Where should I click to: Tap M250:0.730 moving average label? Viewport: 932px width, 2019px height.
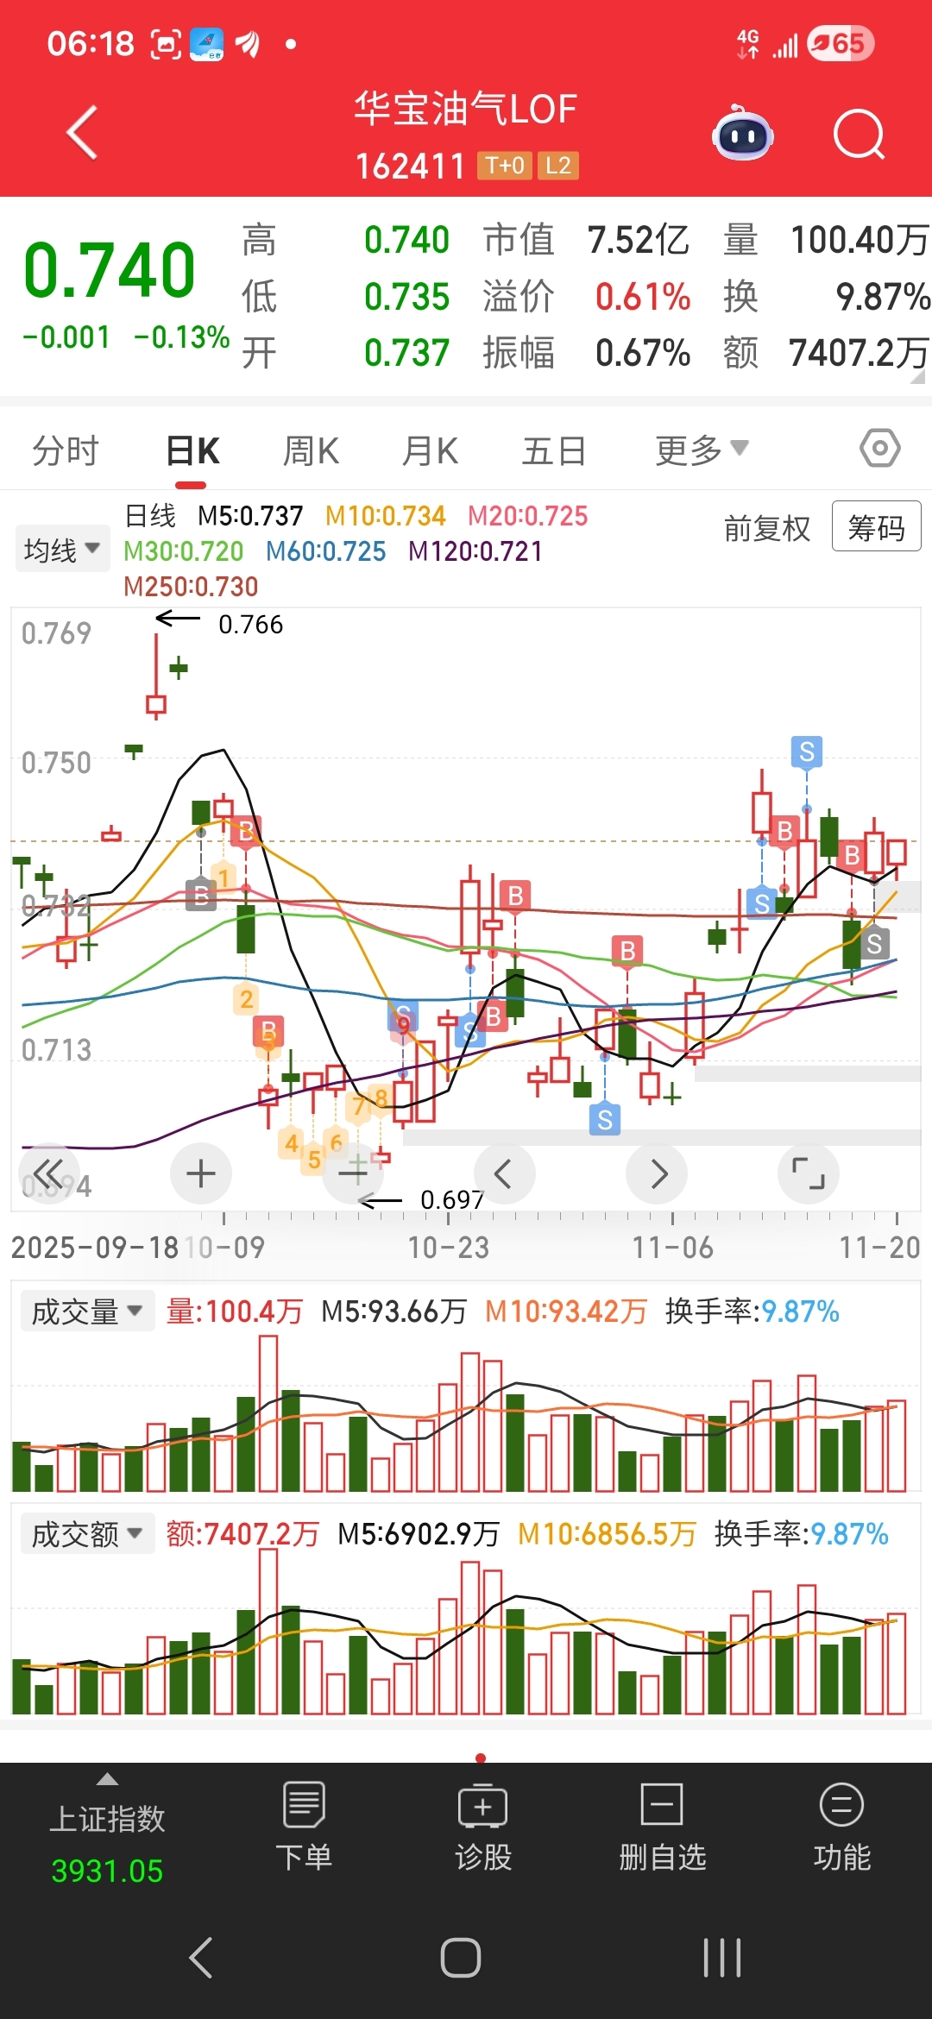191,587
